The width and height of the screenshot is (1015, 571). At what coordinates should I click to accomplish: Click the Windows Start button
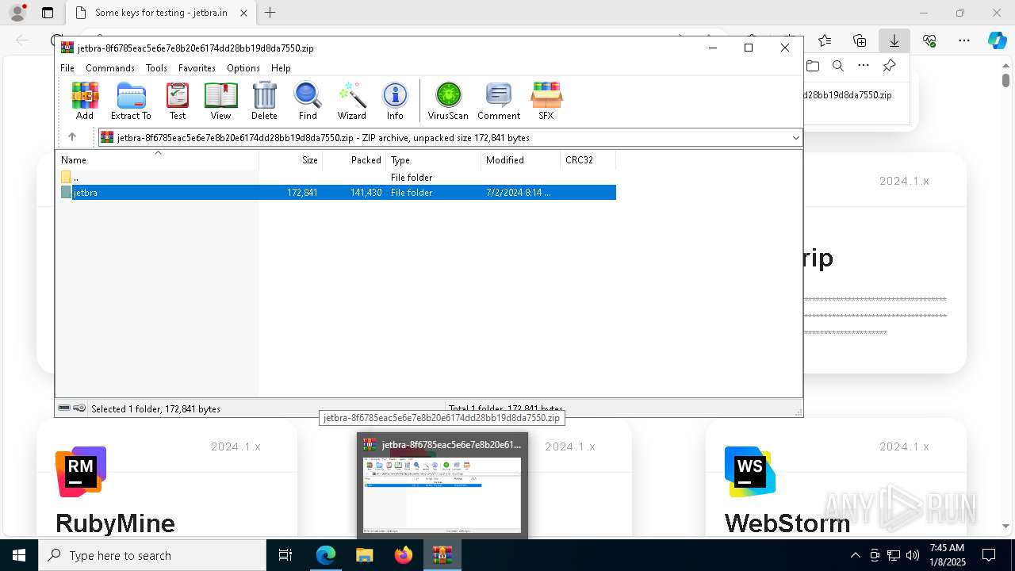point(19,555)
